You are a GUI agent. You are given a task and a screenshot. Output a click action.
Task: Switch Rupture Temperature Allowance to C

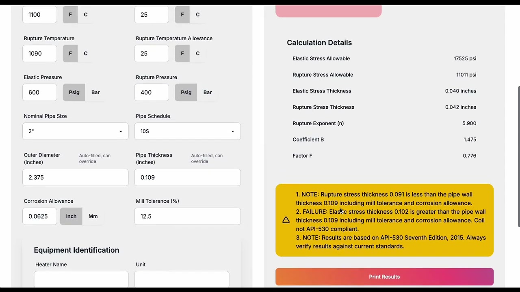[x=198, y=54]
